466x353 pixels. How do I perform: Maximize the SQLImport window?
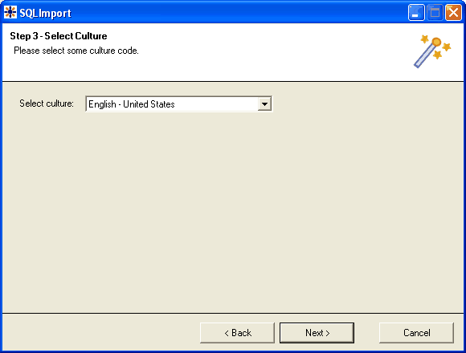[435, 13]
